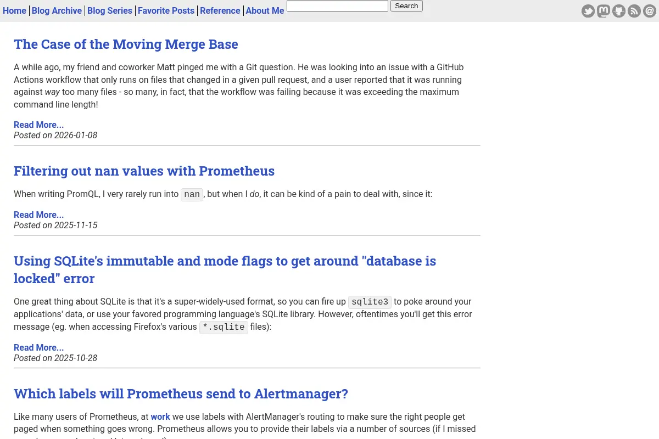Image resolution: width=659 pixels, height=439 pixels.
Task: Read More for the Moving Merge Base post
Action: tap(38, 125)
